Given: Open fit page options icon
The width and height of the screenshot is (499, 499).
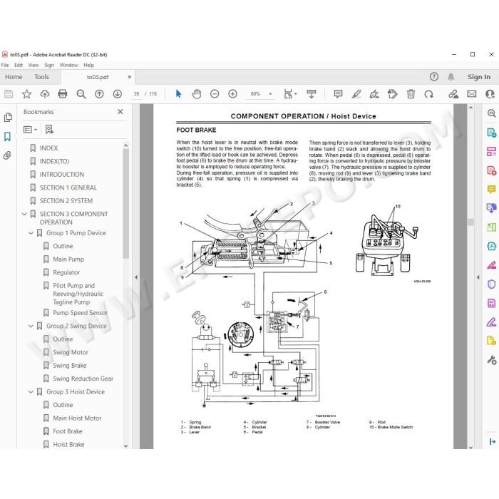Looking at the screenshot, I should tap(289, 94).
